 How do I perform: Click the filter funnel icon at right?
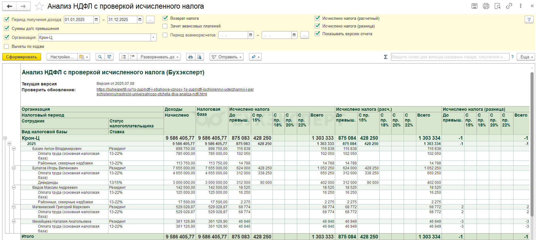click(529, 20)
